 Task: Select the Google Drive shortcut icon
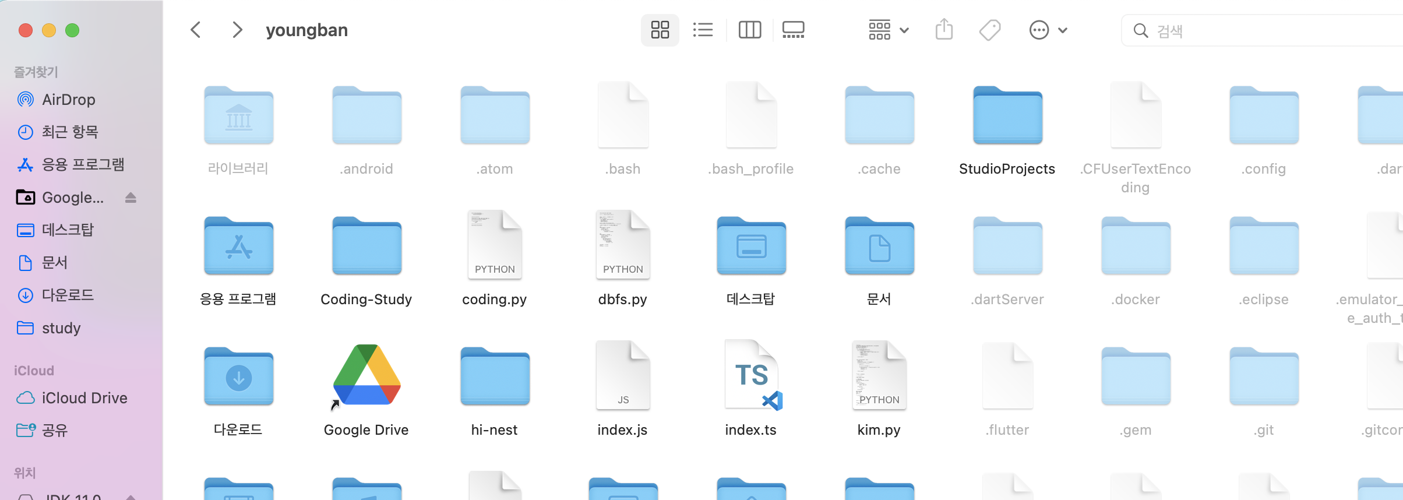367,376
